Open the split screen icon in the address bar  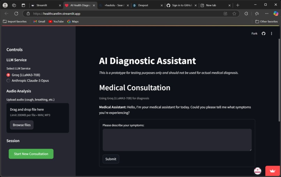tap(226, 14)
